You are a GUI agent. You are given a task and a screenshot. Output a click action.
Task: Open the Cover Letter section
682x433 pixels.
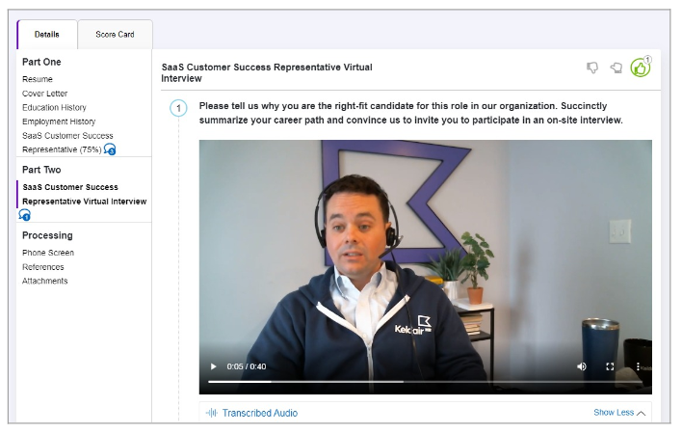[45, 94]
